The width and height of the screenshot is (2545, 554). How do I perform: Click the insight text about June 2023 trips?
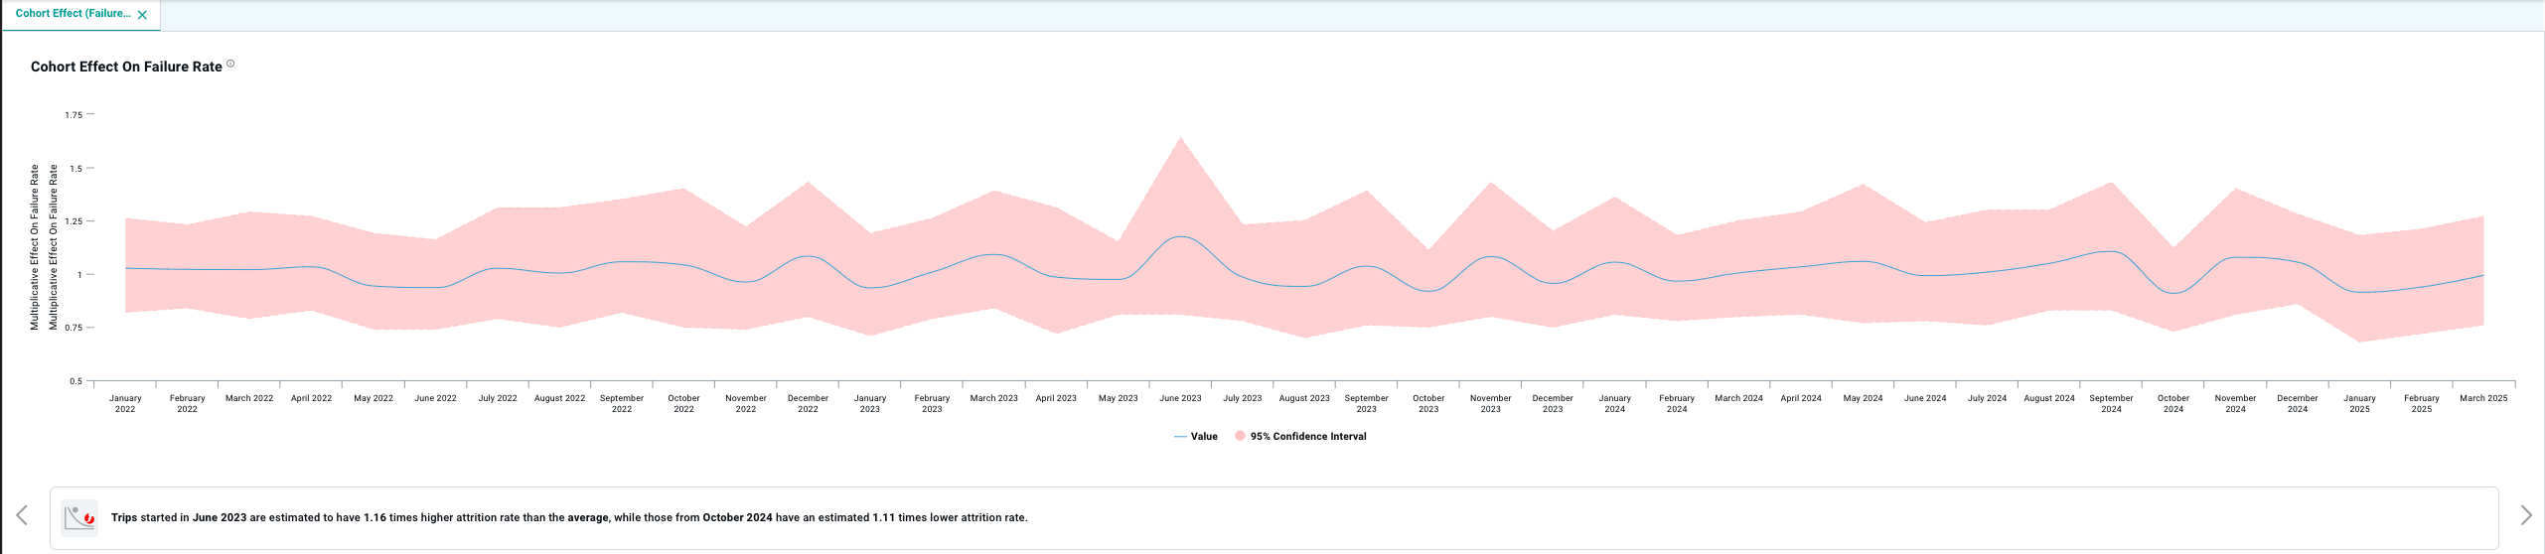pos(568,517)
